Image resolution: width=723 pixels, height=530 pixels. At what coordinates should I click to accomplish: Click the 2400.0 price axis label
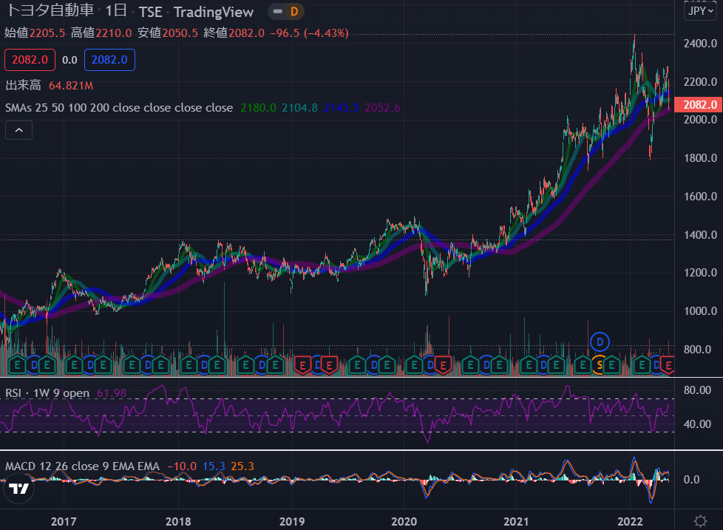700,44
